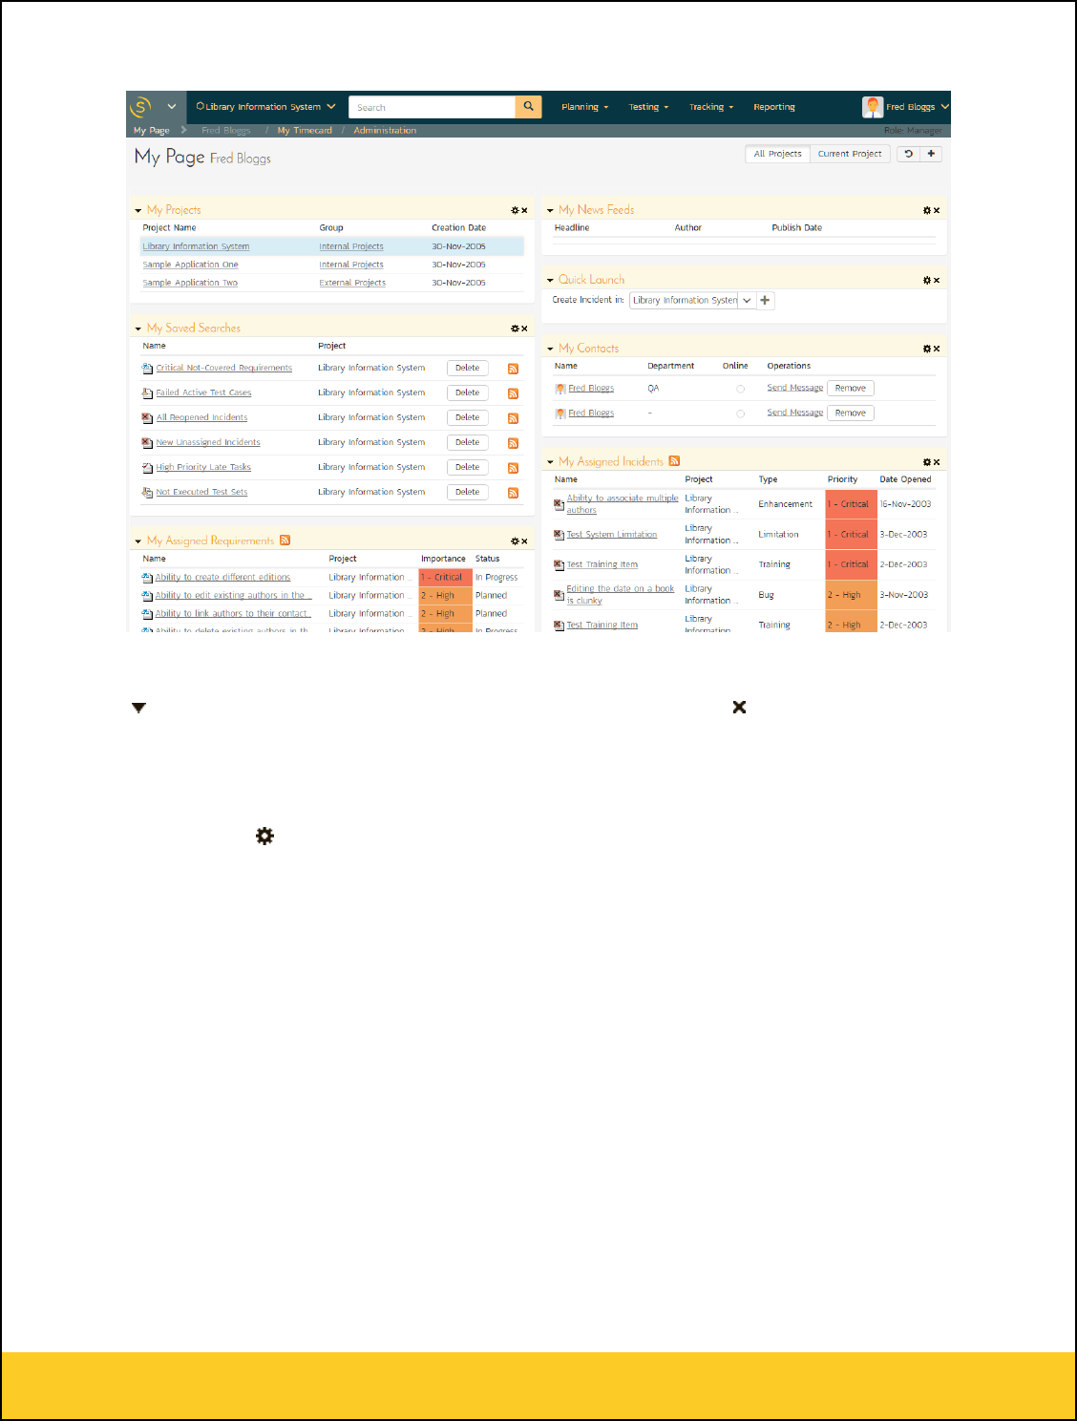1077x1421 pixels.
Task: Close the My Saved Searches widget
Action: pyautogui.click(x=524, y=329)
